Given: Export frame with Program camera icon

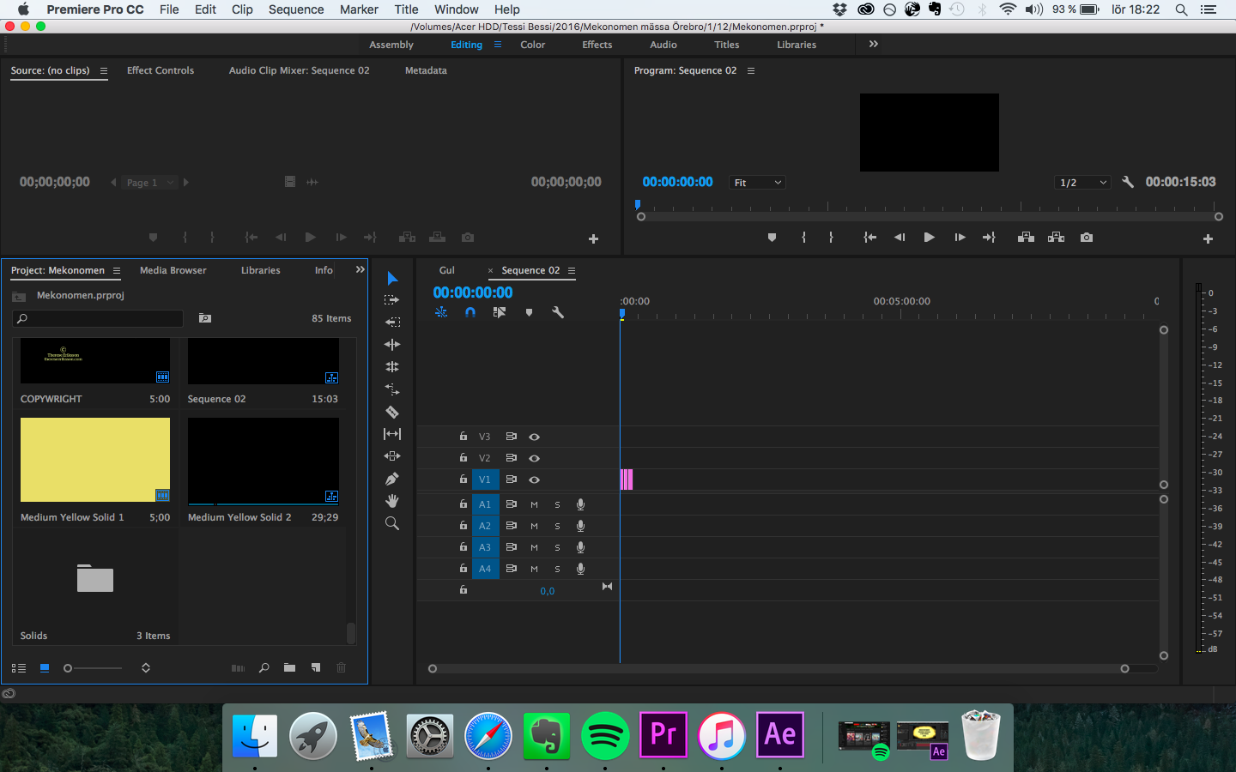Looking at the screenshot, I should click(x=1087, y=238).
